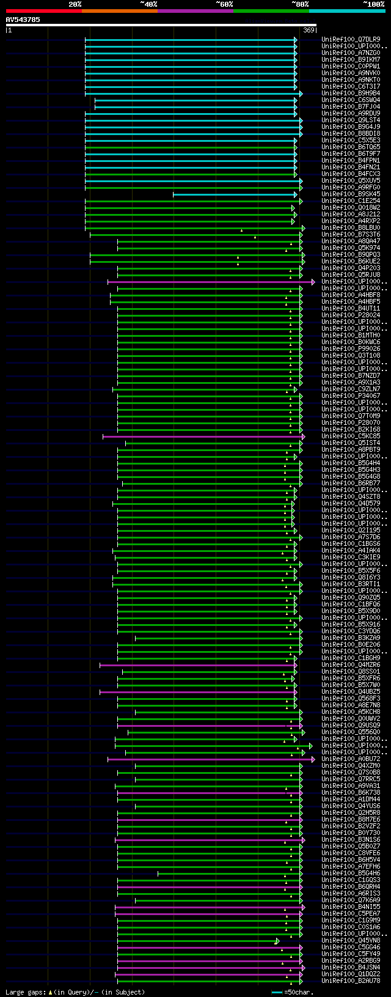The height and width of the screenshot is (997, 391).
Task: Click the UniRef100_B9QPQ3 hit label
Action: (351, 255)
